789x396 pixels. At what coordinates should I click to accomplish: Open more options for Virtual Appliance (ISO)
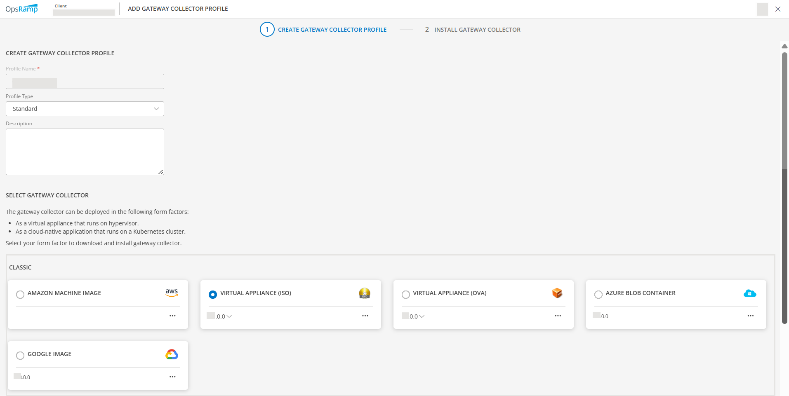point(365,316)
